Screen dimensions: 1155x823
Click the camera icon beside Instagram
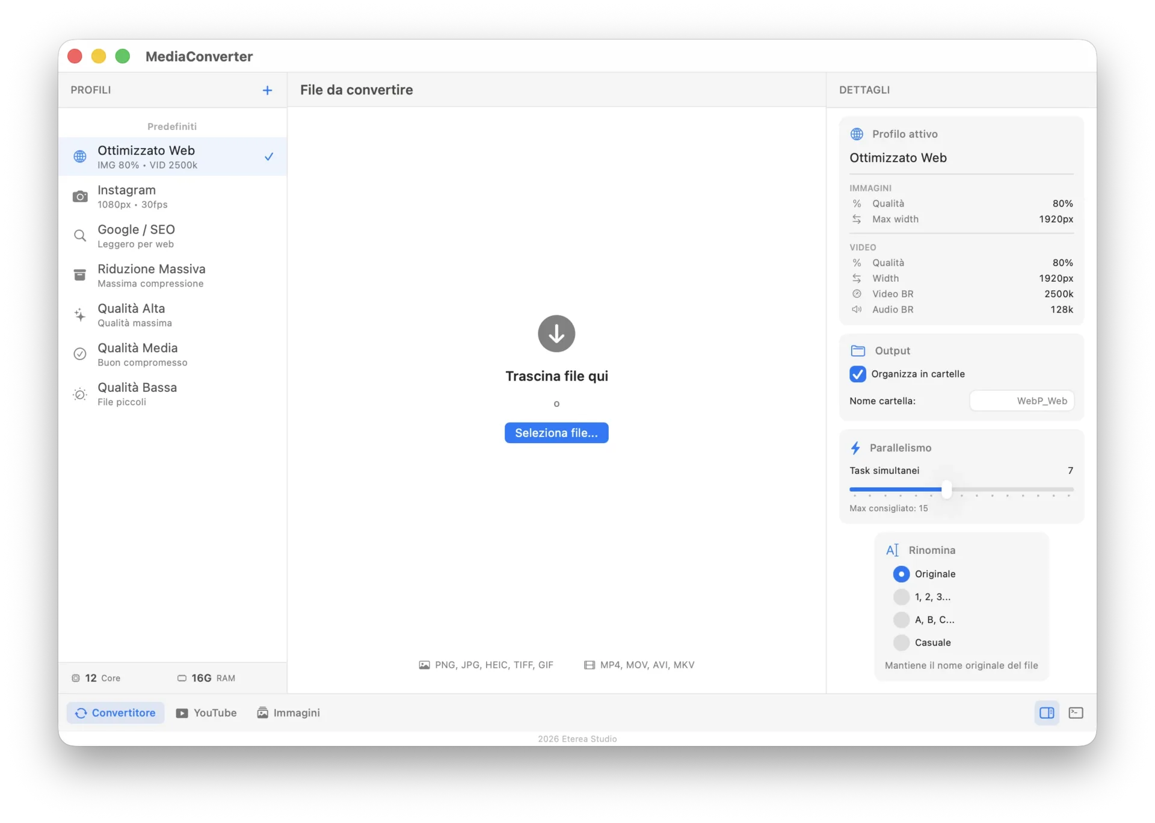coord(80,196)
